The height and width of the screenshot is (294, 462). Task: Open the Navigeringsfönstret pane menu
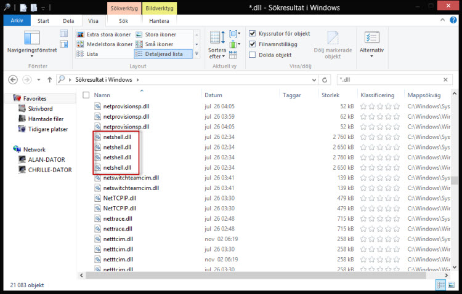32,44
